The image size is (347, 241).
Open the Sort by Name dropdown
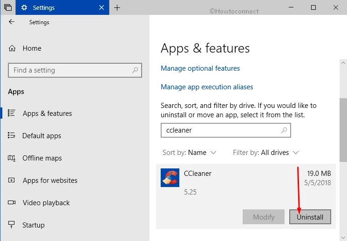tap(189, 153)
